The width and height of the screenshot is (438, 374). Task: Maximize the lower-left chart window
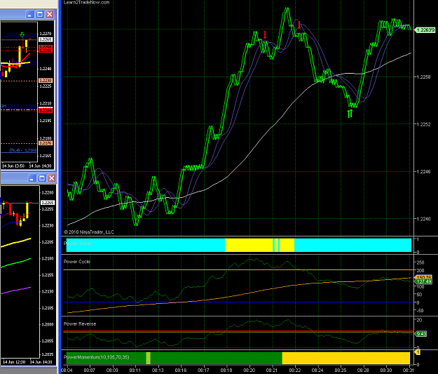coord(42,178)
